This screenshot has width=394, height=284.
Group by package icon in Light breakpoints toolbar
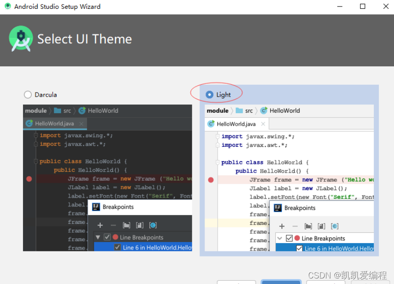click(x=308, y=226)
